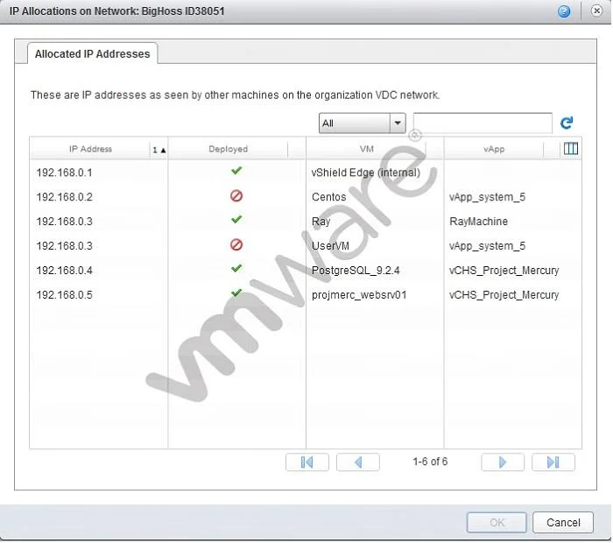Click not-deployed icon in Centos row
This screenshot has width=613, height=543.
click(236, 195)
